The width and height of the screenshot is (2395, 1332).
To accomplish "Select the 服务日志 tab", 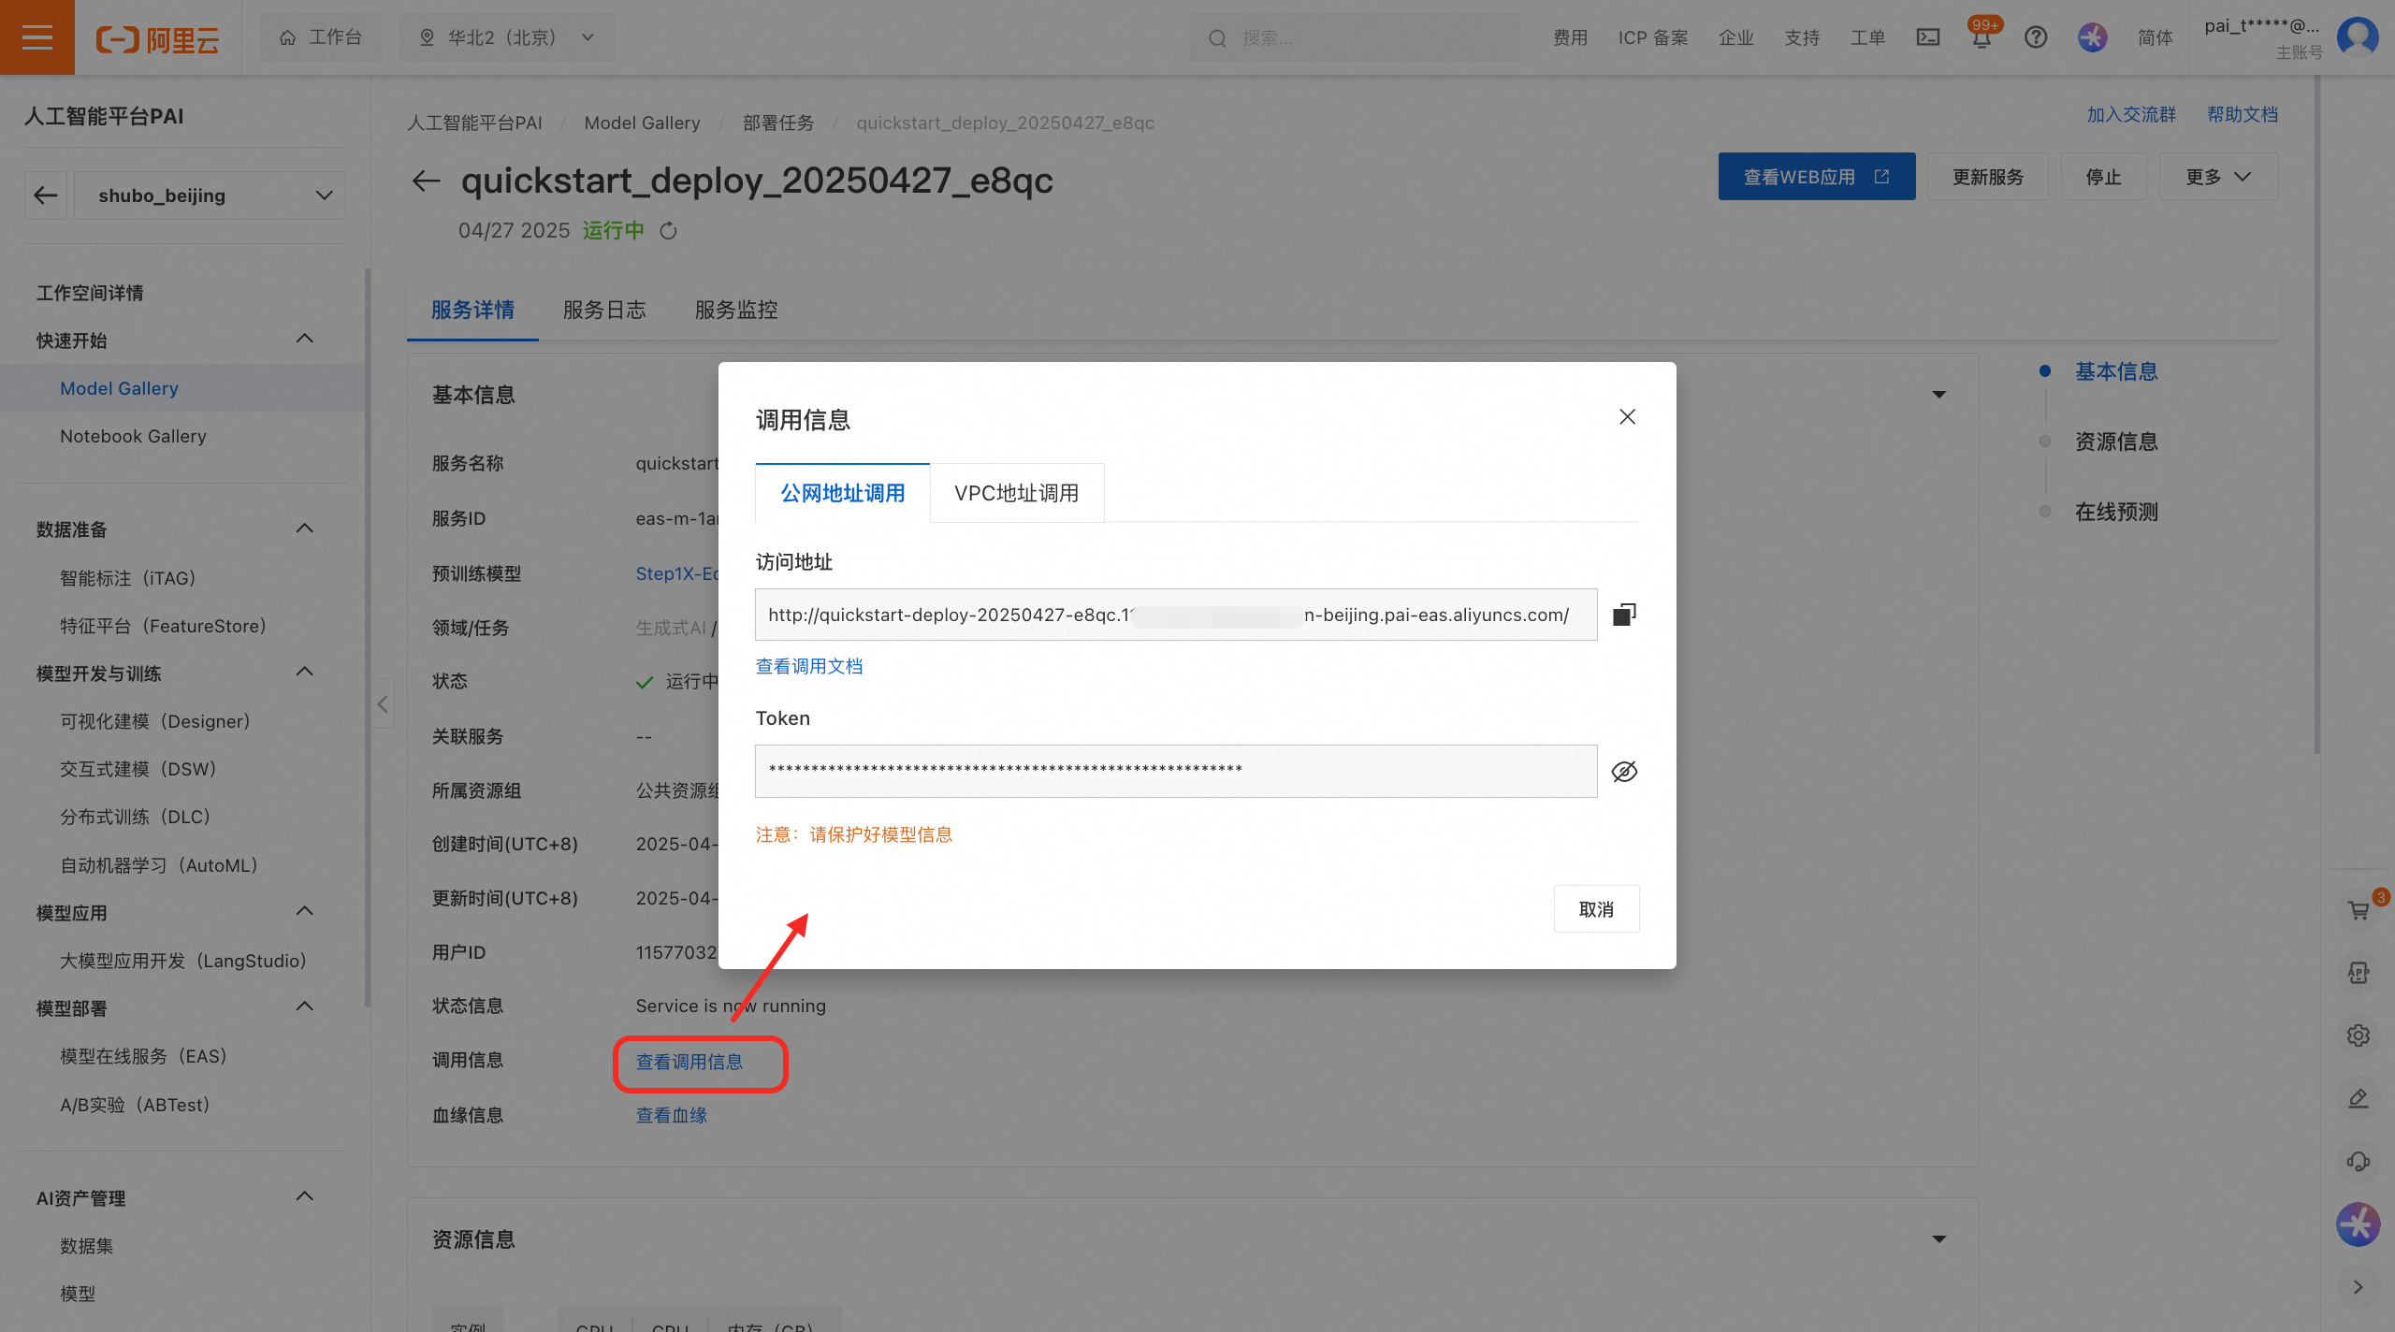I will coord(604,310).
